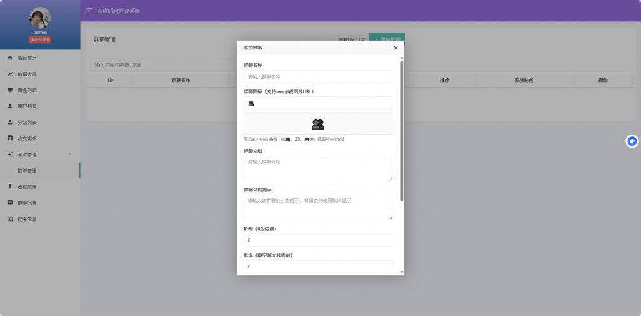Click the lightning icon beside 虚拟数据

click(10, 186)
